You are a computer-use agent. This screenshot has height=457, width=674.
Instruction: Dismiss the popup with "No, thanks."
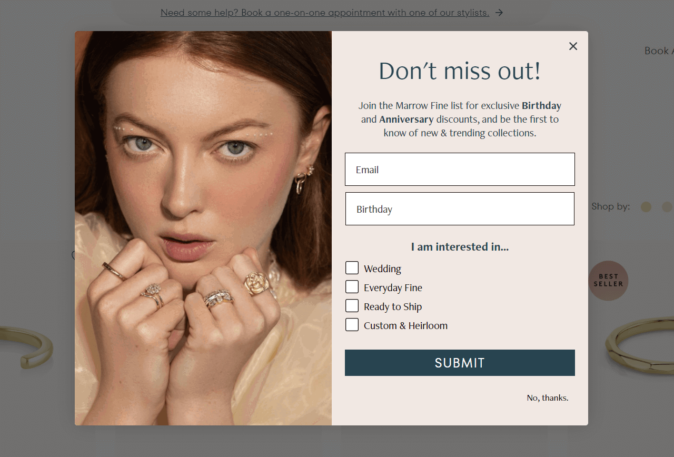pos(547,398)
